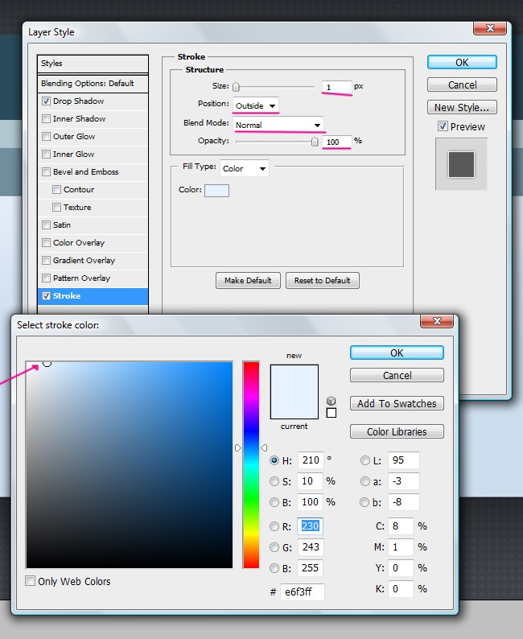
Task: Select the Saturation radio button
Action: 274,482
